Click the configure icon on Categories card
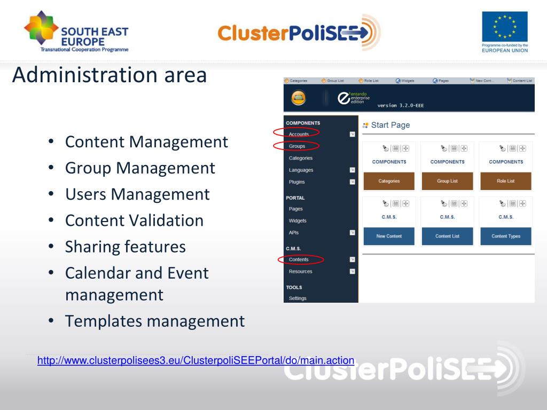This screenshot has height=410, width=547. [396, 148]
